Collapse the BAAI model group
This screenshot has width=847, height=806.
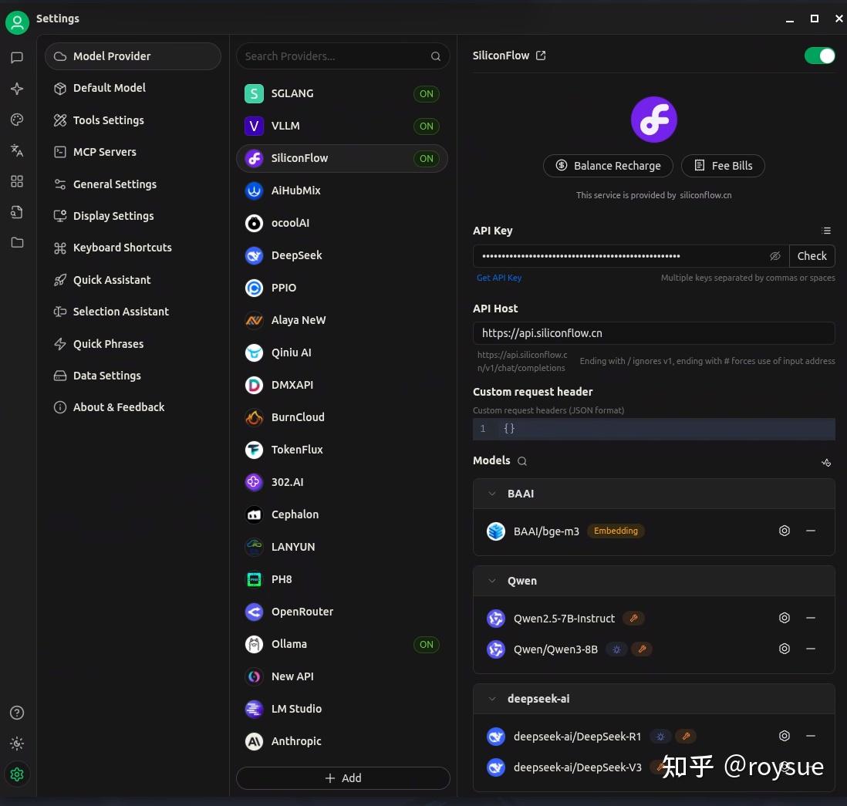coord(491,493)
